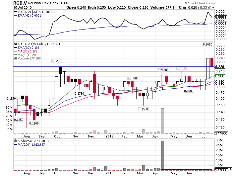Click the 277800 volume tag in price panel
Viewport: 232px width, 176px height.
tap(221, 133)
